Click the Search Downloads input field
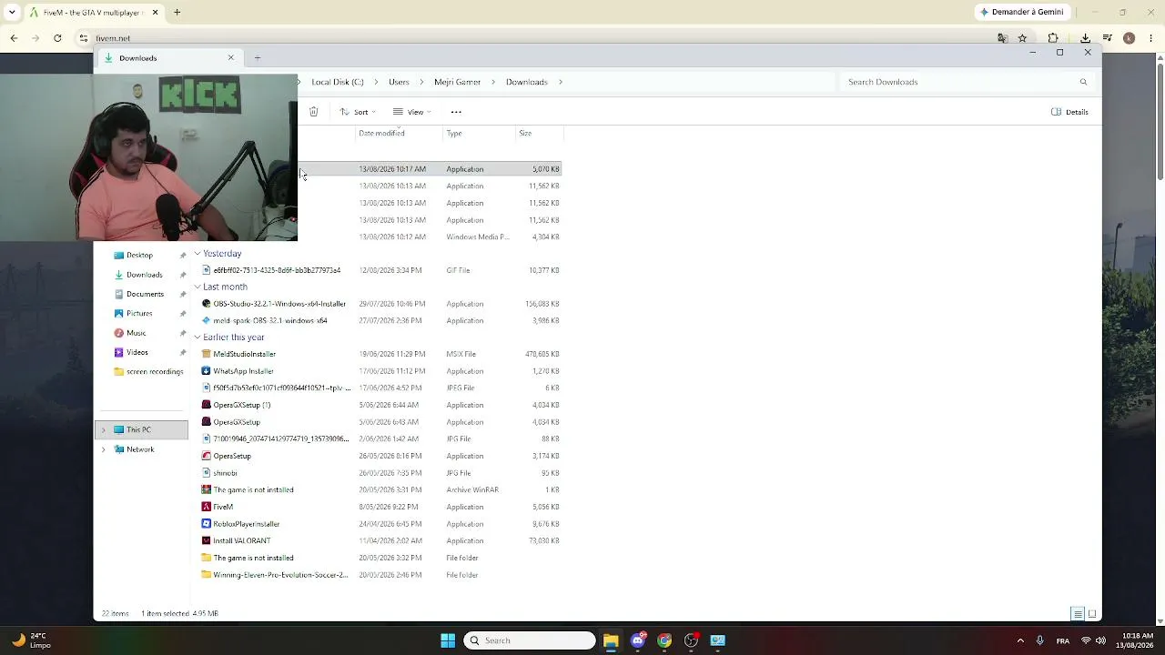This screenshot has height=655, width=1165. click(965, 82)
